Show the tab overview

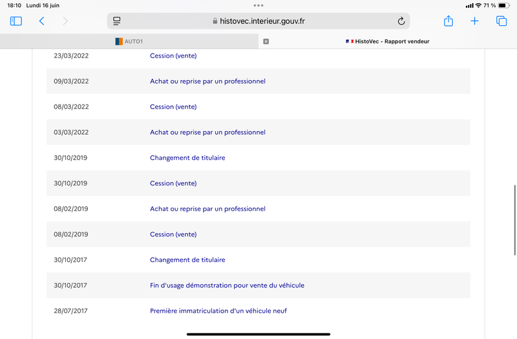pyautogui.click(x=501, y=21)
